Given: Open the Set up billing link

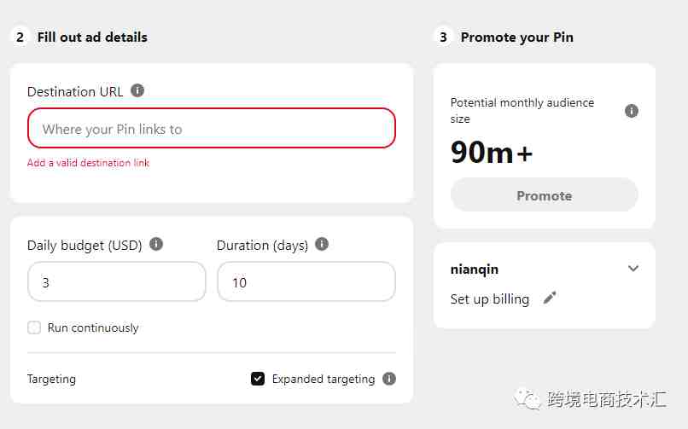Looking at the screenshot, I should coord(490,299).
